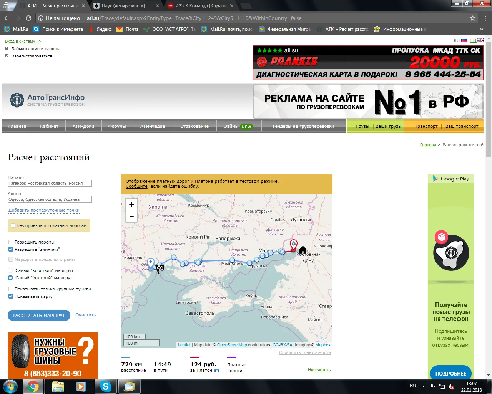Open Форумы menu item

click(117, 126)
